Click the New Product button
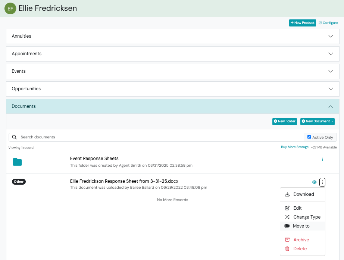Viewport: 344px width, 260px height. point(303,23)
